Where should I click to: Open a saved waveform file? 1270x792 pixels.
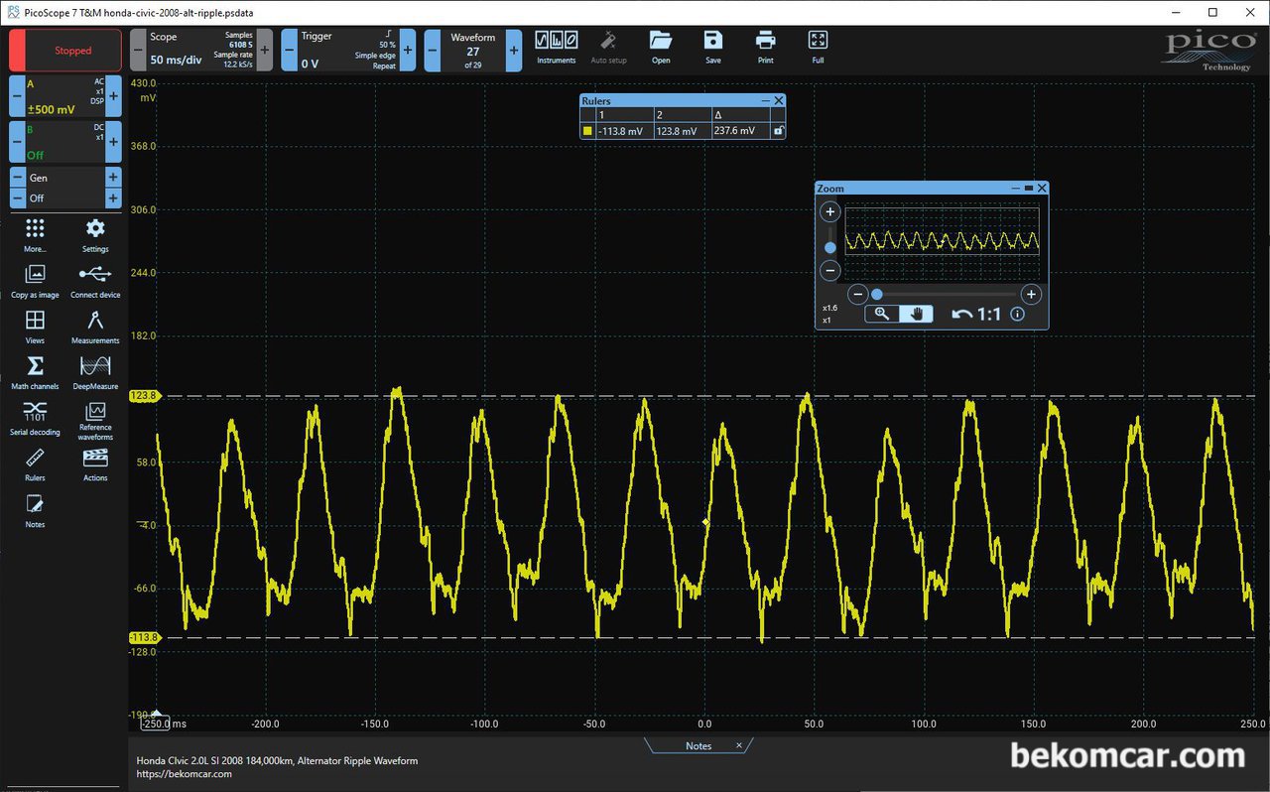point(661,48)
